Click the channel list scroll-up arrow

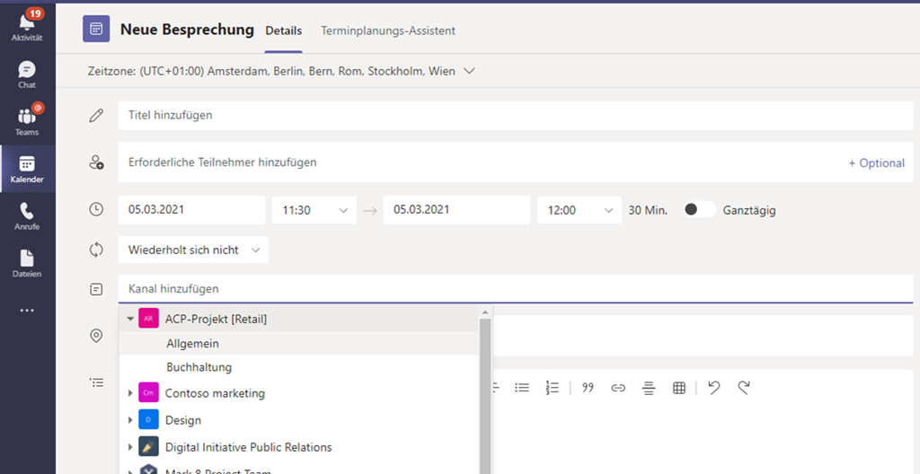pos(485,312)
